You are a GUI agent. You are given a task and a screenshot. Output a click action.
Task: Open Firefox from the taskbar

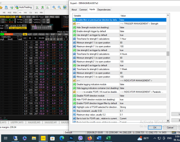point(90,138)
